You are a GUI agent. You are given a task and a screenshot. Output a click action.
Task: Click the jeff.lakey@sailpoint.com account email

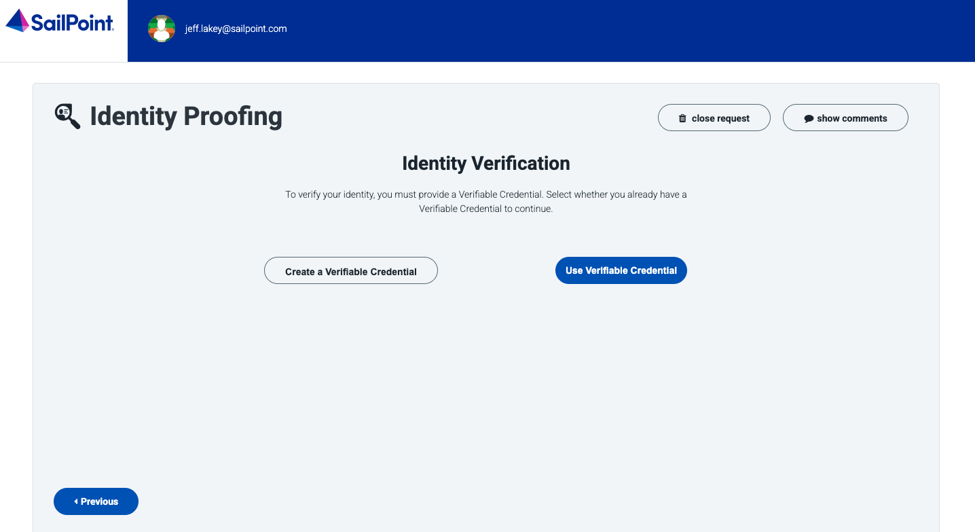click(236, 29)
